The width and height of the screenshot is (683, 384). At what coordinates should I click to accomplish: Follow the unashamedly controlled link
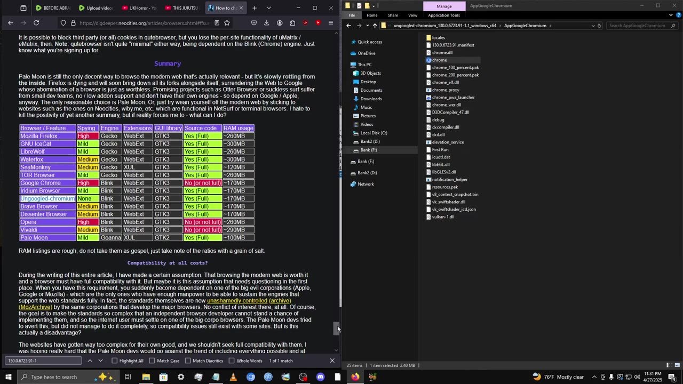[237, 301]
